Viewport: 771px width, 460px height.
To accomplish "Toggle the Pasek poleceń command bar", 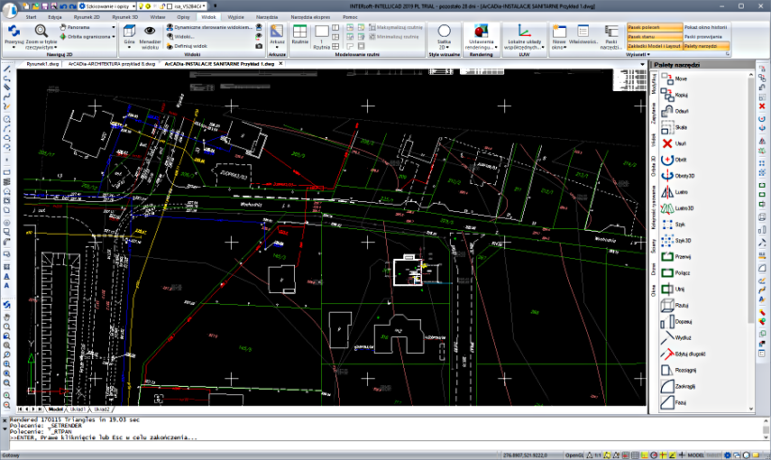I will 655,27.
